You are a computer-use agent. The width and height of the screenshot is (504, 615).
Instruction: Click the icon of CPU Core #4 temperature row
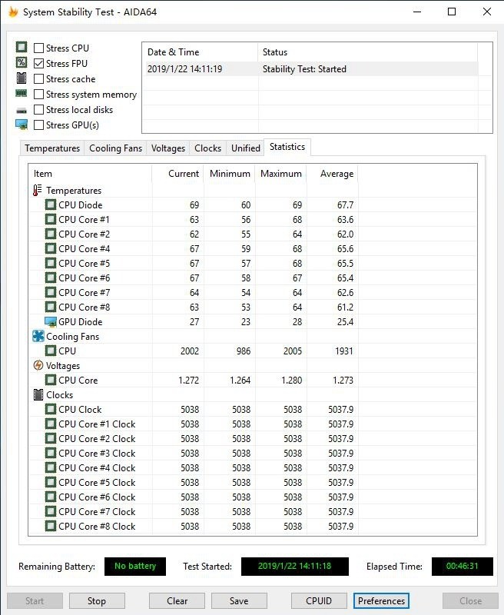(x=51, y=248)
